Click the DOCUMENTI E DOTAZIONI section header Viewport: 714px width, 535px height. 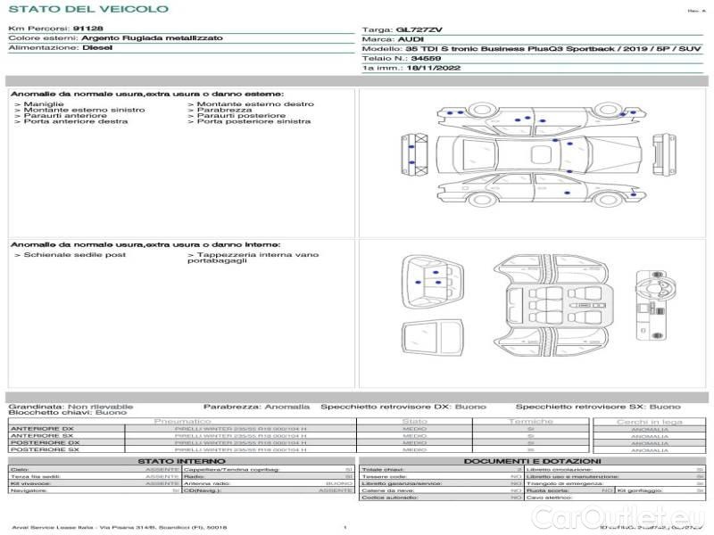point(531,461)
